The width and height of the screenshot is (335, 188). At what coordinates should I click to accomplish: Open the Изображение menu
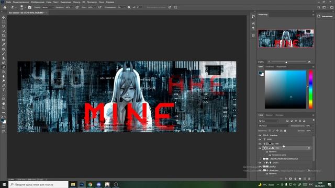point(38,2)
